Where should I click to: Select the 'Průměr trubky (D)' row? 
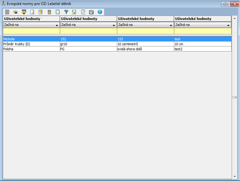31,44
